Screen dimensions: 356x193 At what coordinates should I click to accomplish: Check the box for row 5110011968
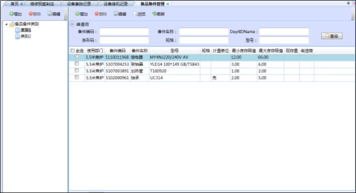pos(77,56)
